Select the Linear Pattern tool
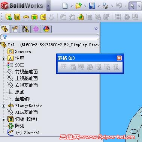142x142 pixels. (118, 17)
